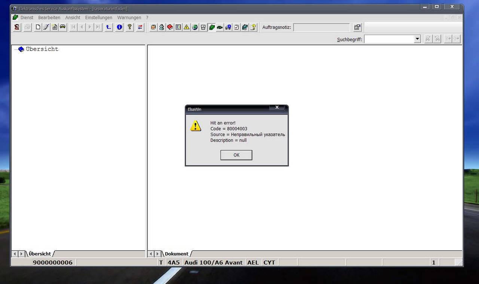This screenshot has width=479, height=284.
Task: Open the Dienst menu
Action: coord(27,18)
